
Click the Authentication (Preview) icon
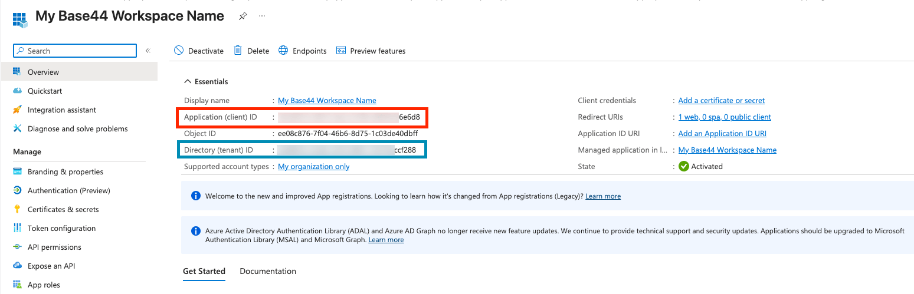tap(17, 190)
